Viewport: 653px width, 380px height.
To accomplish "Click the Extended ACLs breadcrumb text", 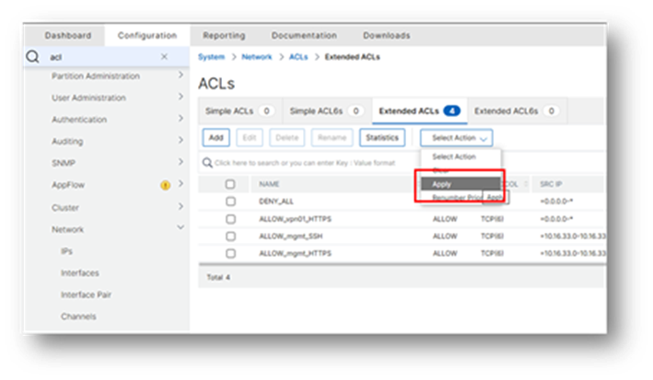I will point(353,57).
